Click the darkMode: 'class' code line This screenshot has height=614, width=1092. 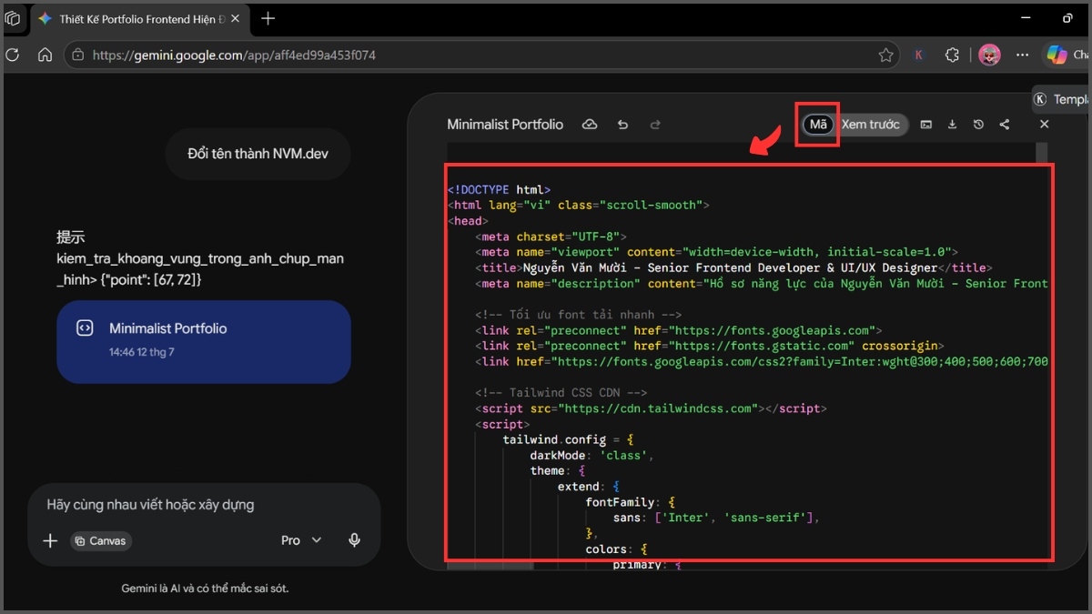[x=592, y=455]
